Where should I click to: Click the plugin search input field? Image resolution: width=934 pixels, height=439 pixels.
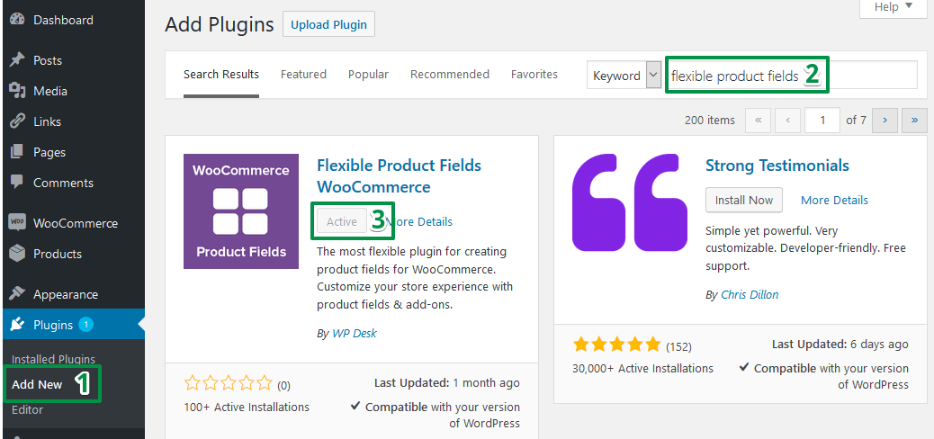point(792,76)
